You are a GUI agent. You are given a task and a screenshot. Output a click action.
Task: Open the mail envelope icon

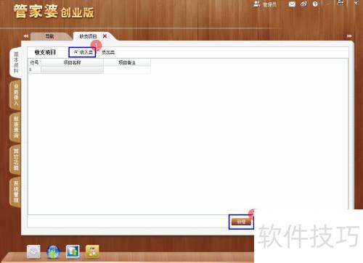tap(292, 4)
